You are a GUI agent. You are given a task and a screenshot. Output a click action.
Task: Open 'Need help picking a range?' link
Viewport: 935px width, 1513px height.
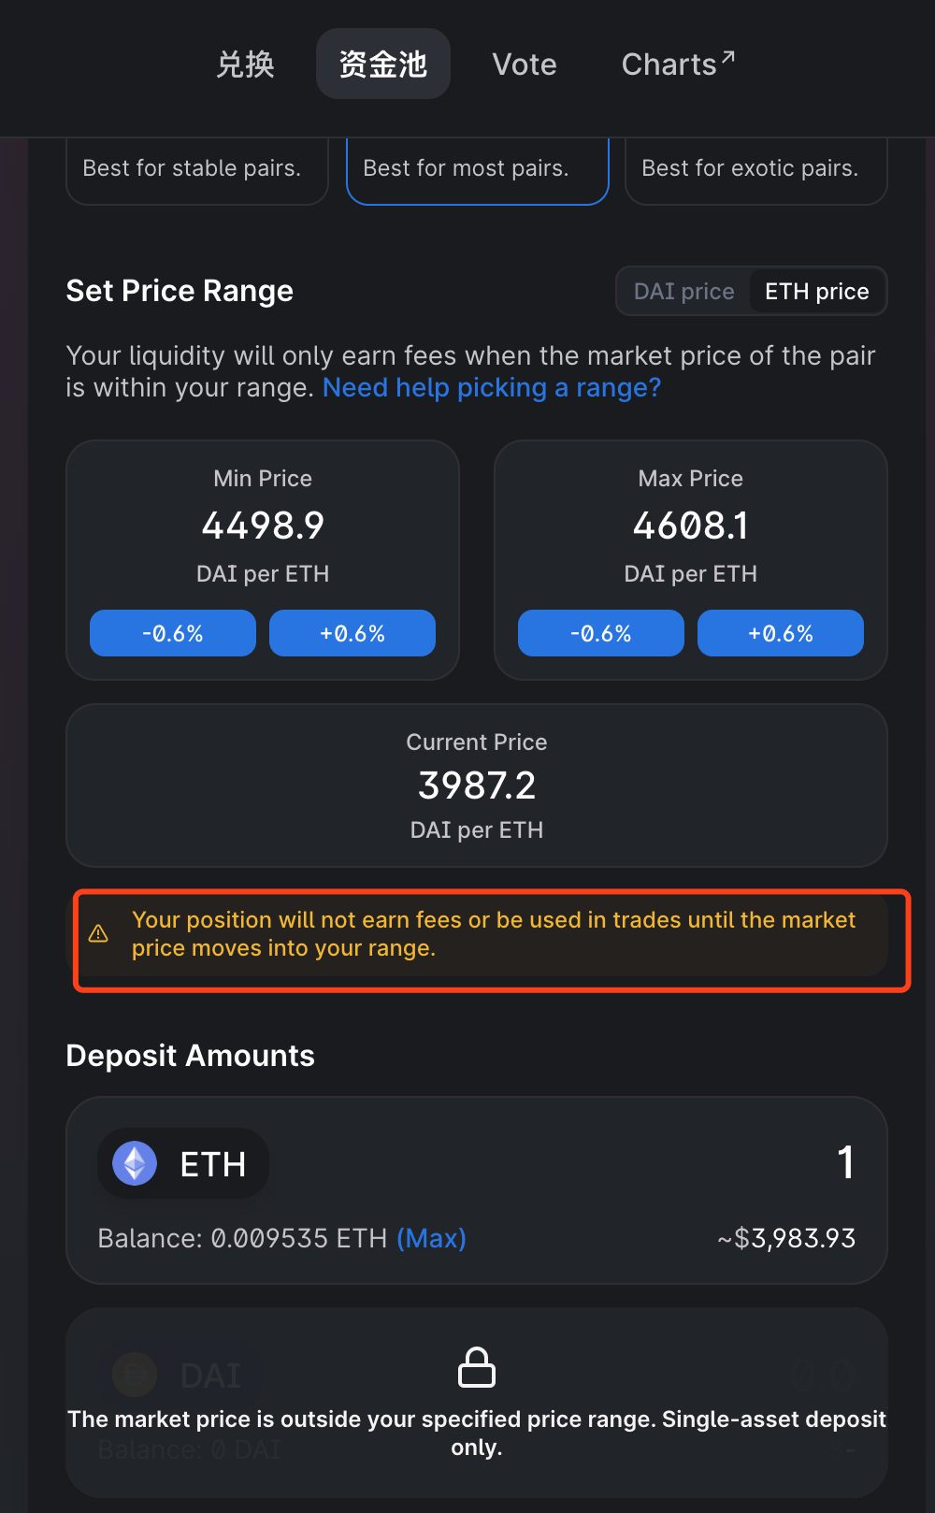[492, 388]
